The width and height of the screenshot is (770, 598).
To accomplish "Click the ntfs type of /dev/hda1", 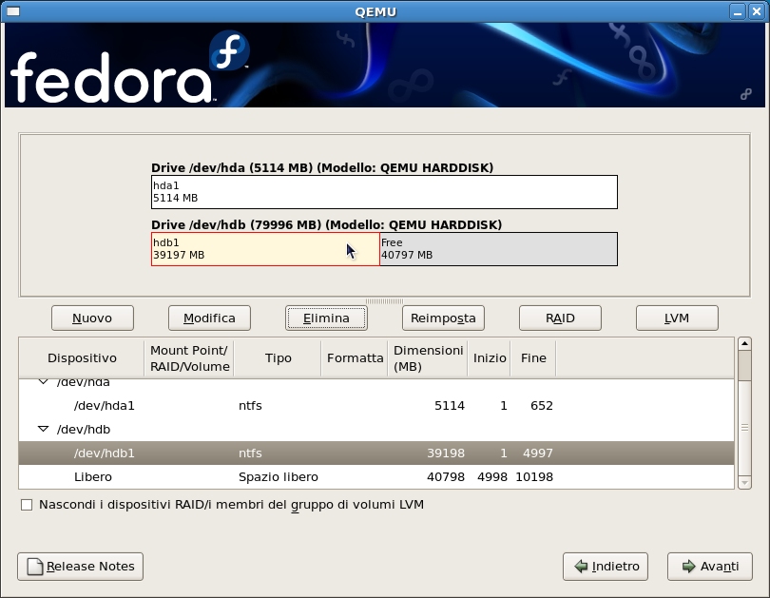I will coord(250,406).
